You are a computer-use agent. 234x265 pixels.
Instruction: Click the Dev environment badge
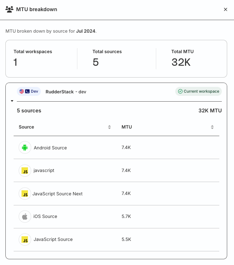(x=29, y=92)
